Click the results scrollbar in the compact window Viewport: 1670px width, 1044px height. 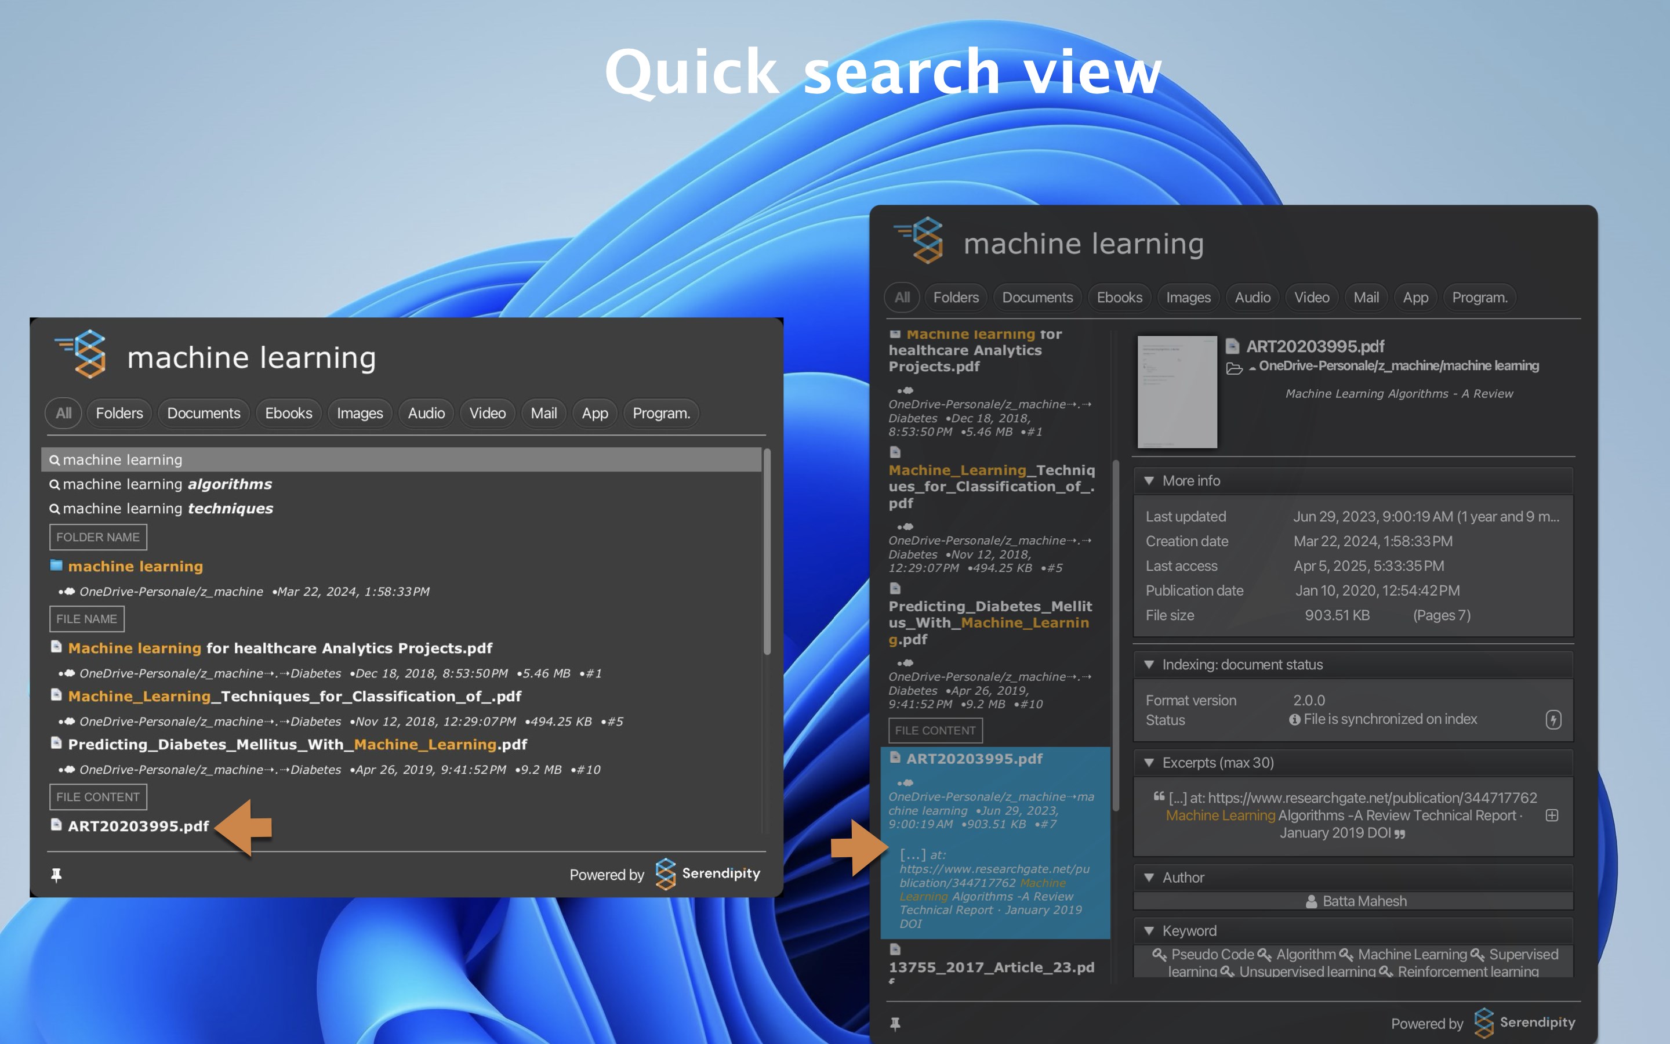[x=767, y=552]
